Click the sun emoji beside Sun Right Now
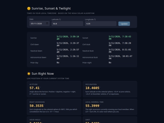The image size is (164, 123). point(29,73)
